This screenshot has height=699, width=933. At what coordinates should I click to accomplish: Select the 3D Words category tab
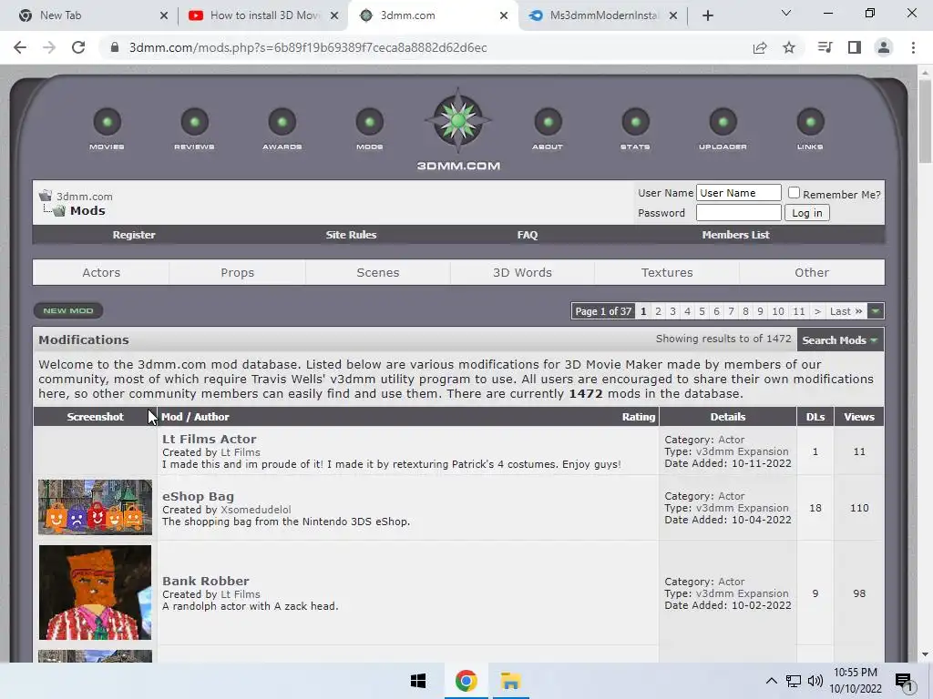pos(522,272)
